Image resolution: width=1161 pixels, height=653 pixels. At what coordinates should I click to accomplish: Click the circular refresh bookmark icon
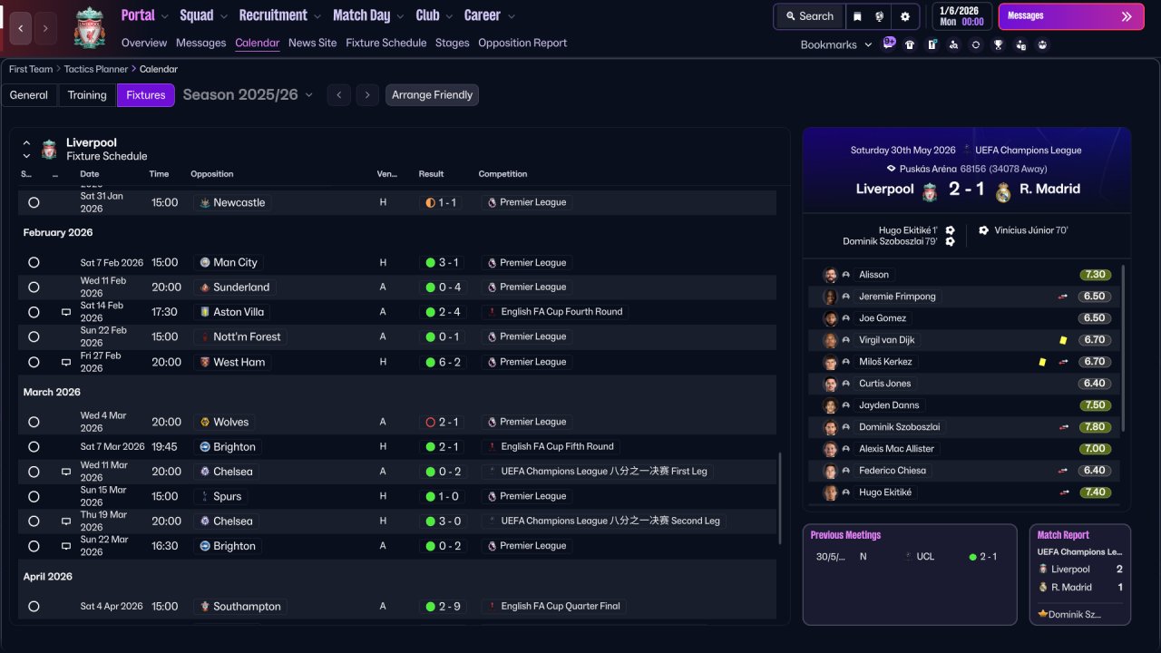pos(976,44)
